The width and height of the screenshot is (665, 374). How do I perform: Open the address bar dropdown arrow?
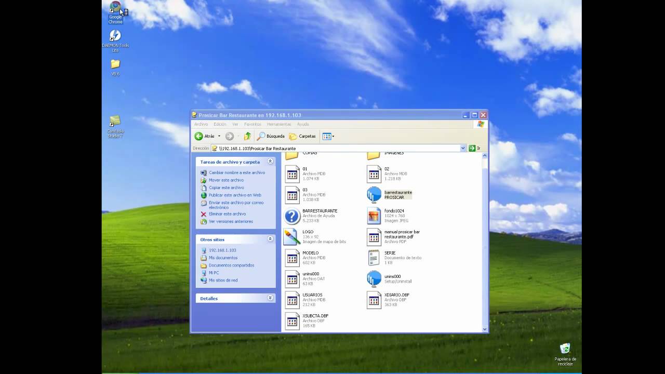(x=463, y=148)
